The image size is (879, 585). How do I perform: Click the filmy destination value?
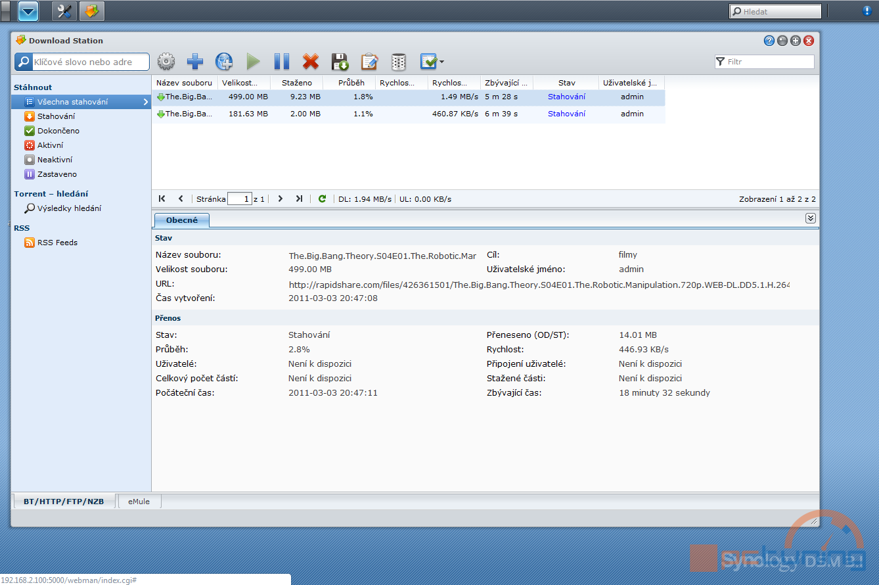628,255
